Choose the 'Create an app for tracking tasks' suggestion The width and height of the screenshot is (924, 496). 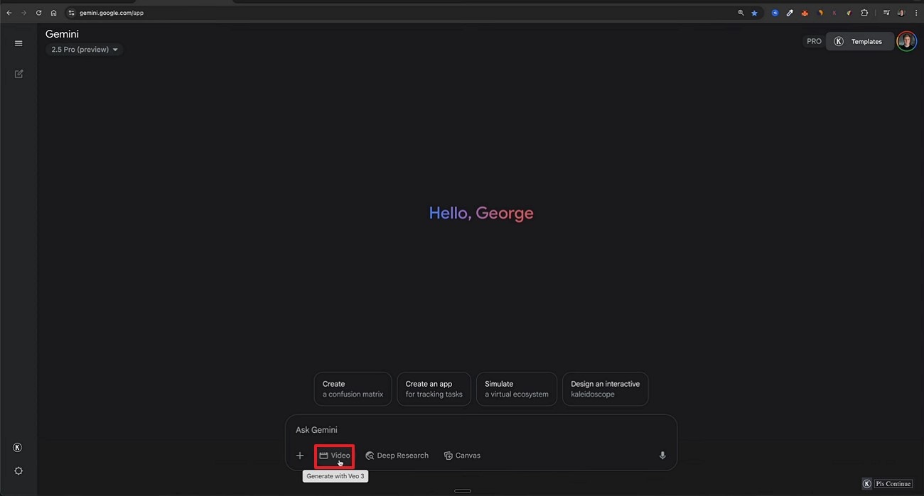434,389
